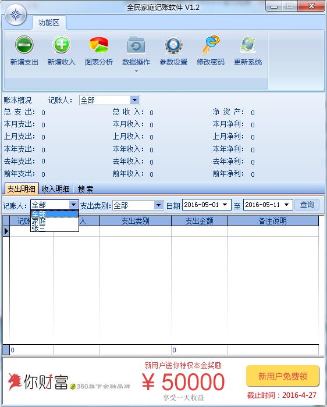
Task: Click the 备注说明 column header
Action: tap(273, 221)
